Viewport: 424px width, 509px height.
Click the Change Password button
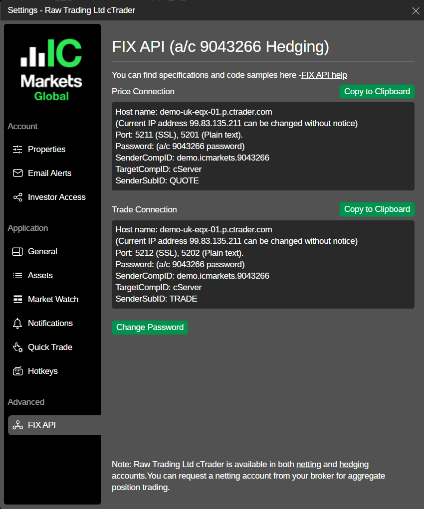150,327
